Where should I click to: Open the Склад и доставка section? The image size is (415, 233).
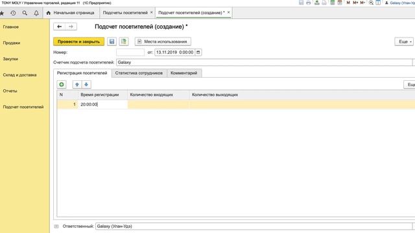(x=20, y=75)
